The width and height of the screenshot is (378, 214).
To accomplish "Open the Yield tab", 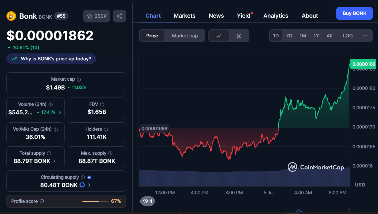I will click(244, 16).
